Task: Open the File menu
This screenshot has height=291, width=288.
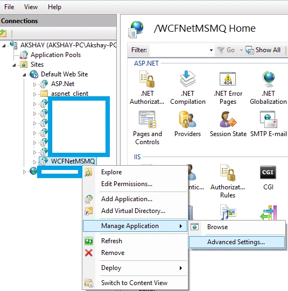Action: [x=9, y=7]
